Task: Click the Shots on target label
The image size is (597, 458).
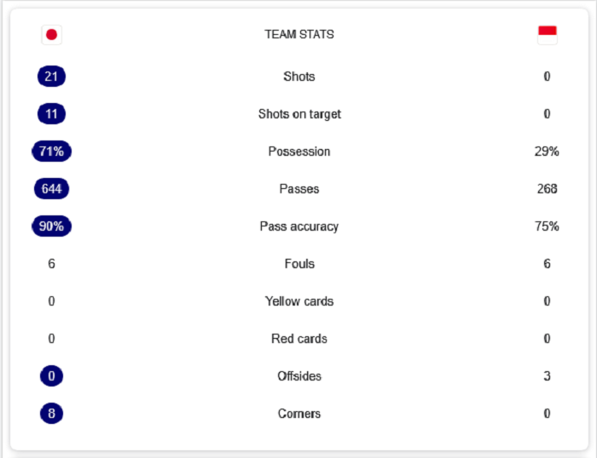Action: pyautogui.click(x=299, y=114)
